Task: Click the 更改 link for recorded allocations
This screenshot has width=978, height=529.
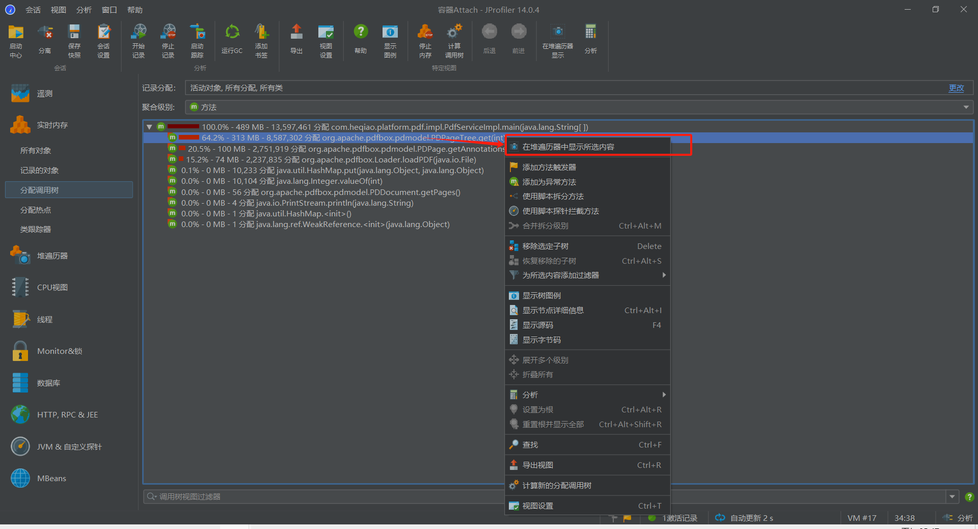Action: point(956,88)
